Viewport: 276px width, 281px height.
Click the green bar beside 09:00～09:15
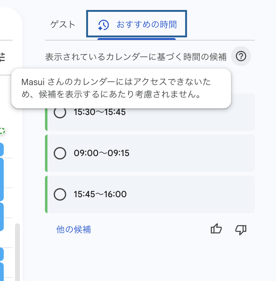click(46, 153)
